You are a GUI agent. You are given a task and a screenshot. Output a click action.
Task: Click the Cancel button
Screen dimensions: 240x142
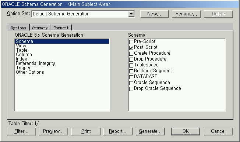[x=218, y=131]
